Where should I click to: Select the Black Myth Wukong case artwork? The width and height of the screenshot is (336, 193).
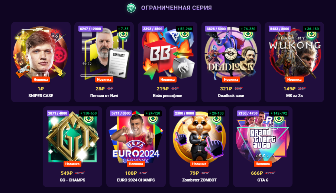(x=294, y=53)
